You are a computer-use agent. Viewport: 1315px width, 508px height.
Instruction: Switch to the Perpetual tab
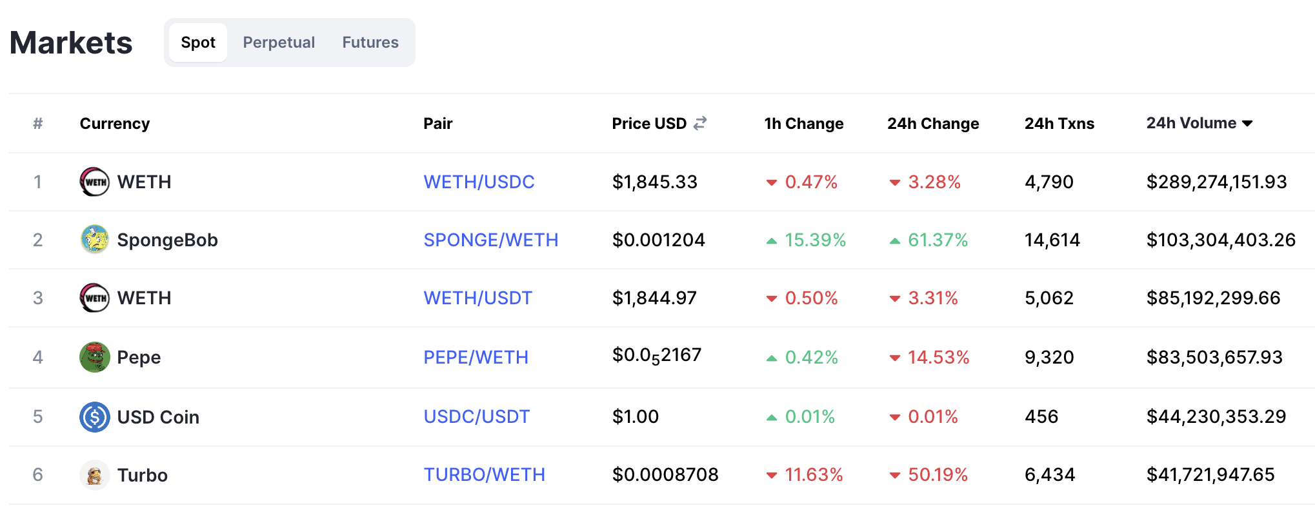click(279, 43)
